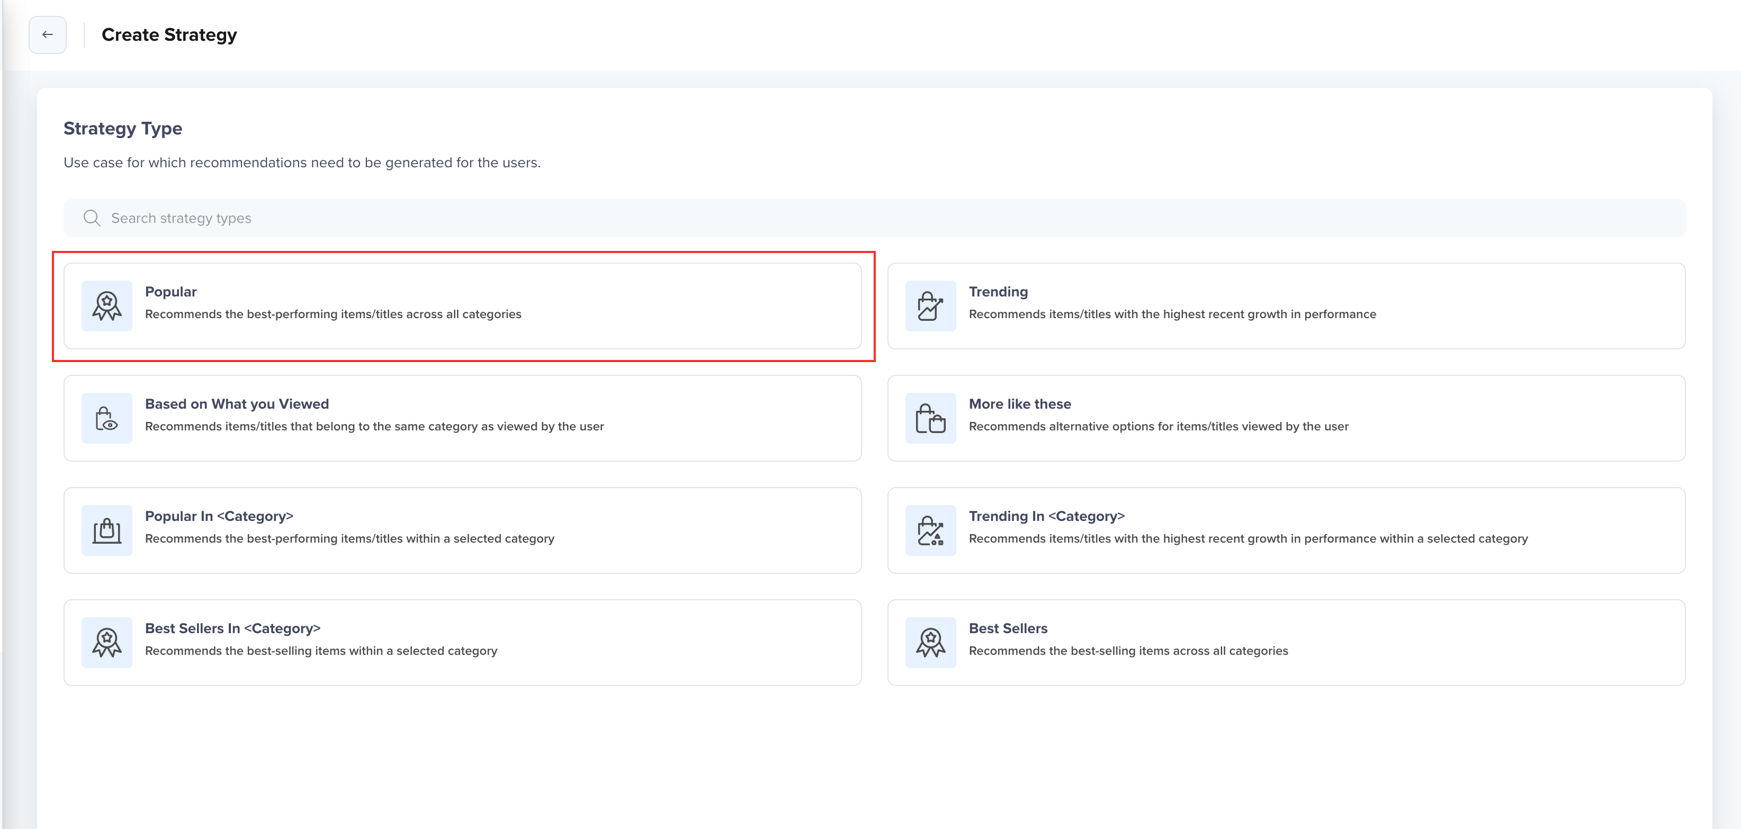Pick Based on What you Viewed title
Viewport: 1741px width, 829px height.
click(x=237, y=404)
